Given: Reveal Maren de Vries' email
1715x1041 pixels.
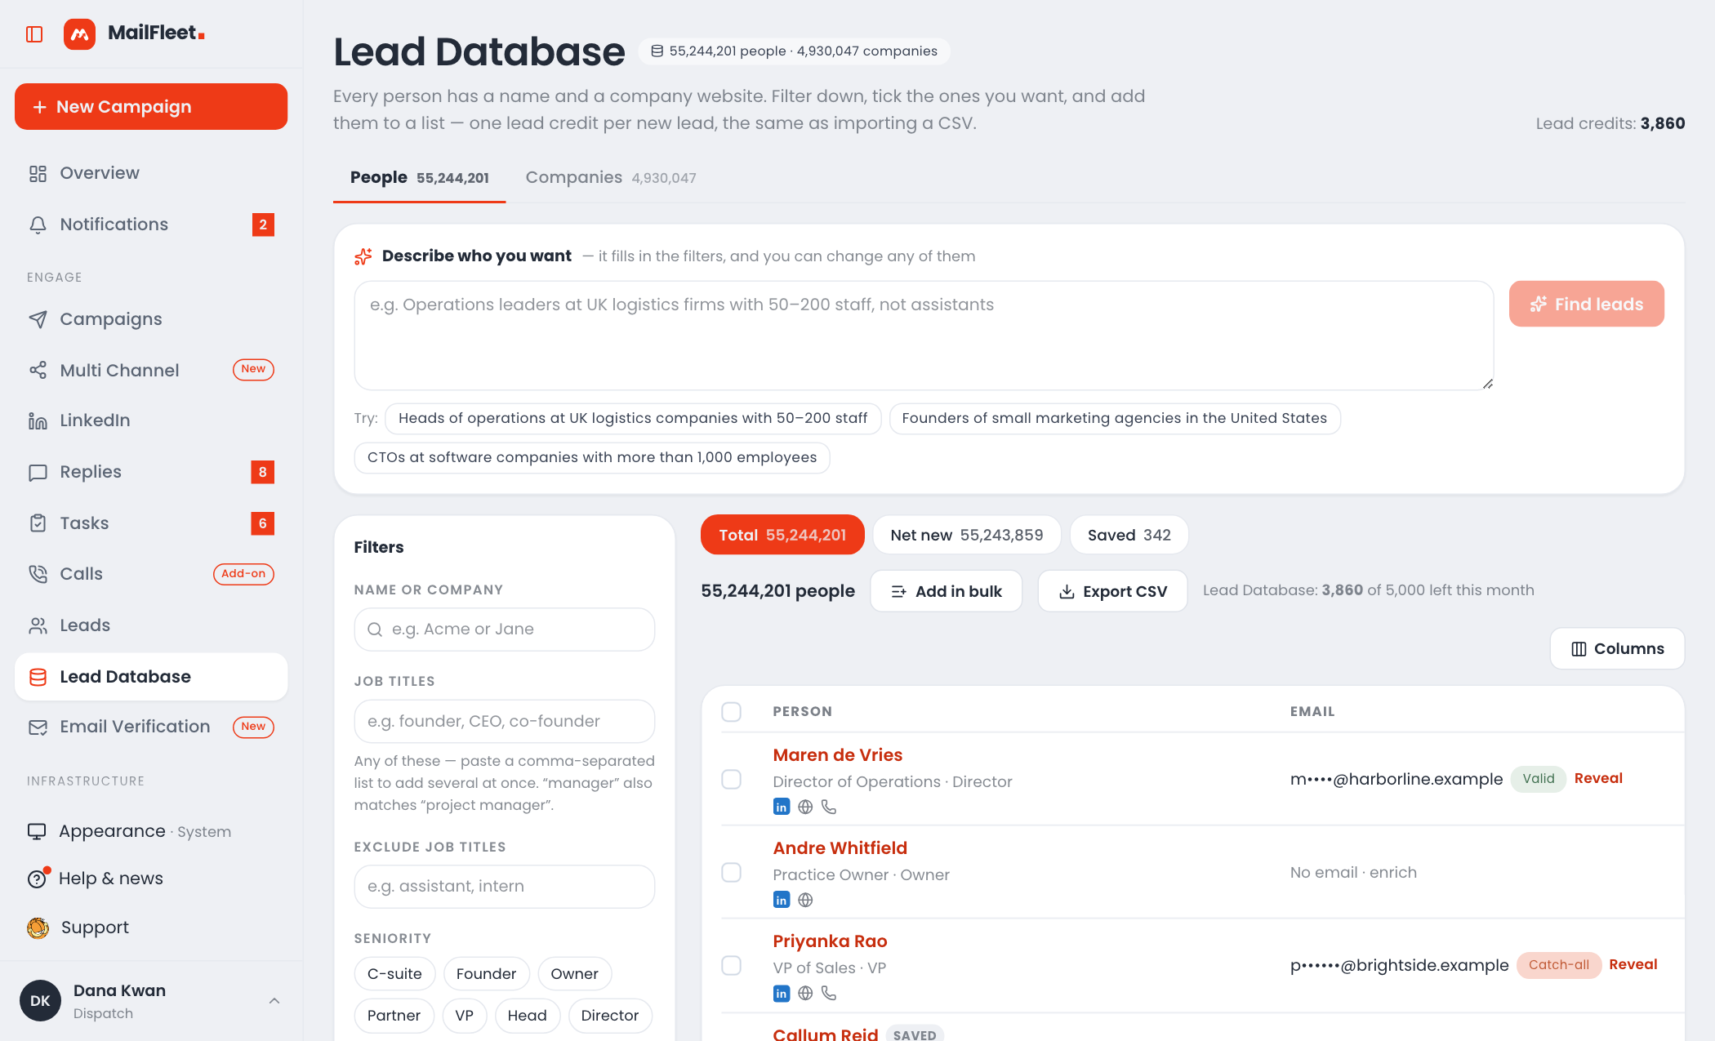Looking at the screenshot, I should tap(1598, 778).
